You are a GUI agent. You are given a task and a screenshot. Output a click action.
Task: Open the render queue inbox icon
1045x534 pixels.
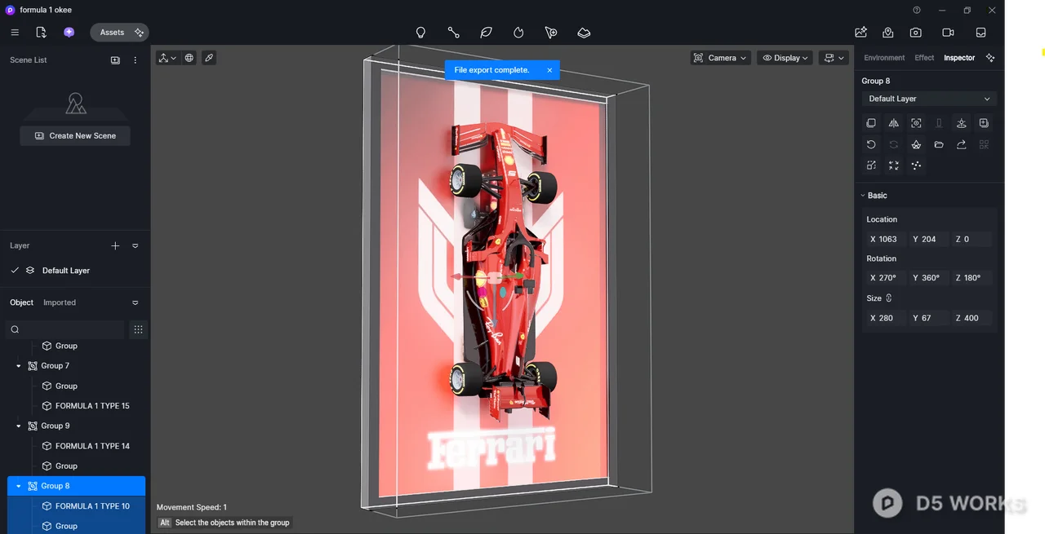pyautogui.click(x=981, y=33)
